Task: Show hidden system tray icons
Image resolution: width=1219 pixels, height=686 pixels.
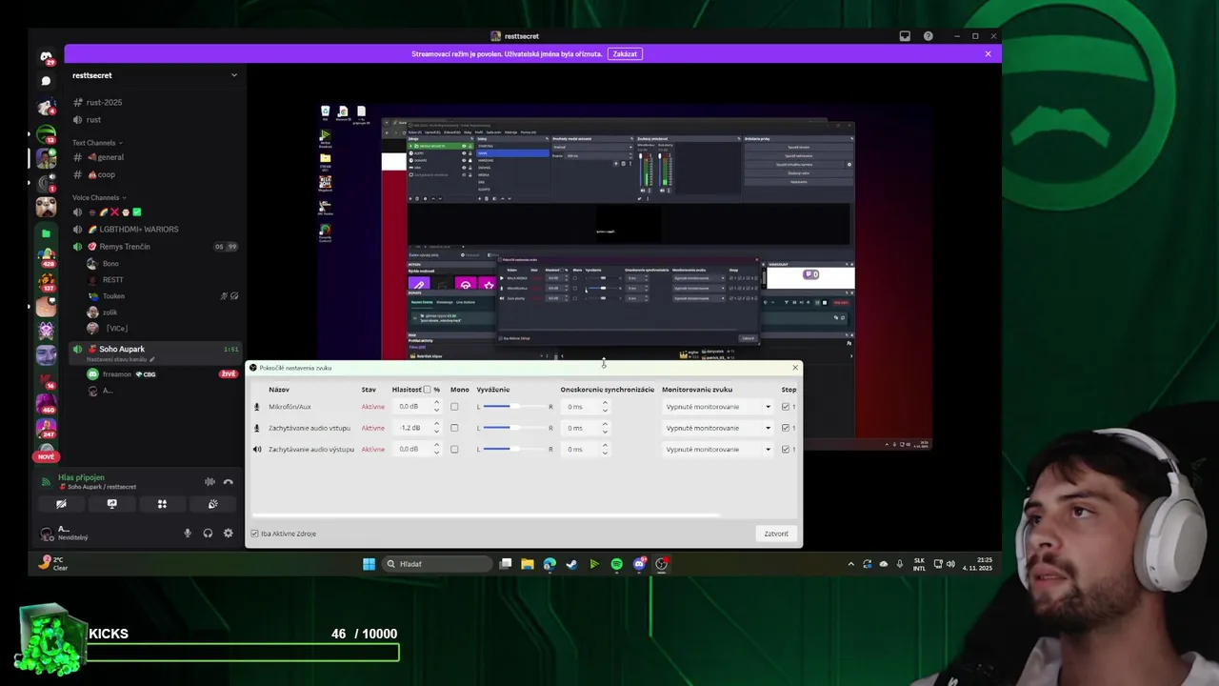Action: 851,564
